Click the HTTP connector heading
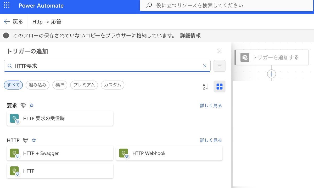The width and height of the screenshot is (314, 188). (13, 140)
